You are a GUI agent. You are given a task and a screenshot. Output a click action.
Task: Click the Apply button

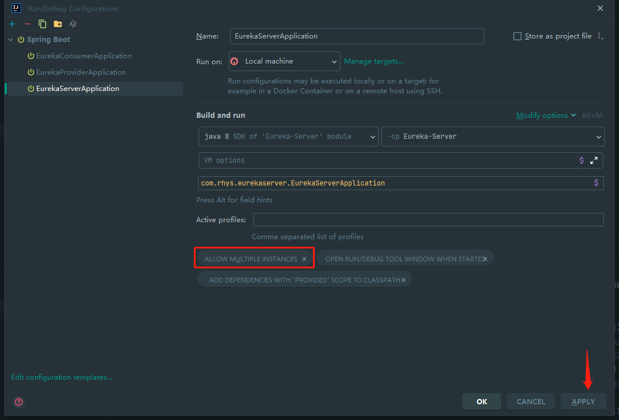coord(583,401)
